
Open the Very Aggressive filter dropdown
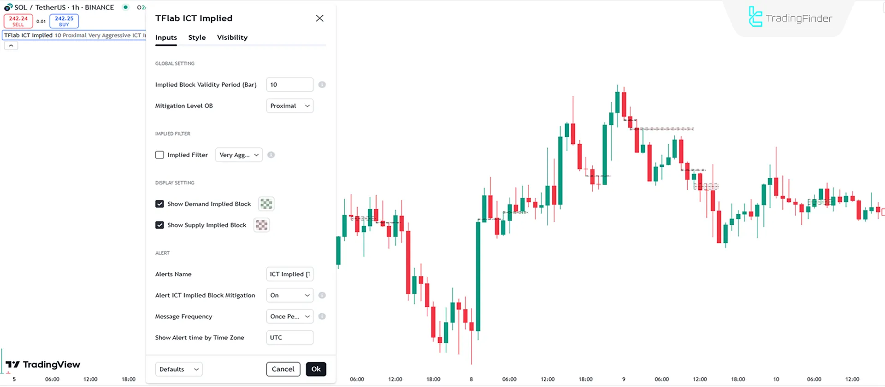pos(239,155)
